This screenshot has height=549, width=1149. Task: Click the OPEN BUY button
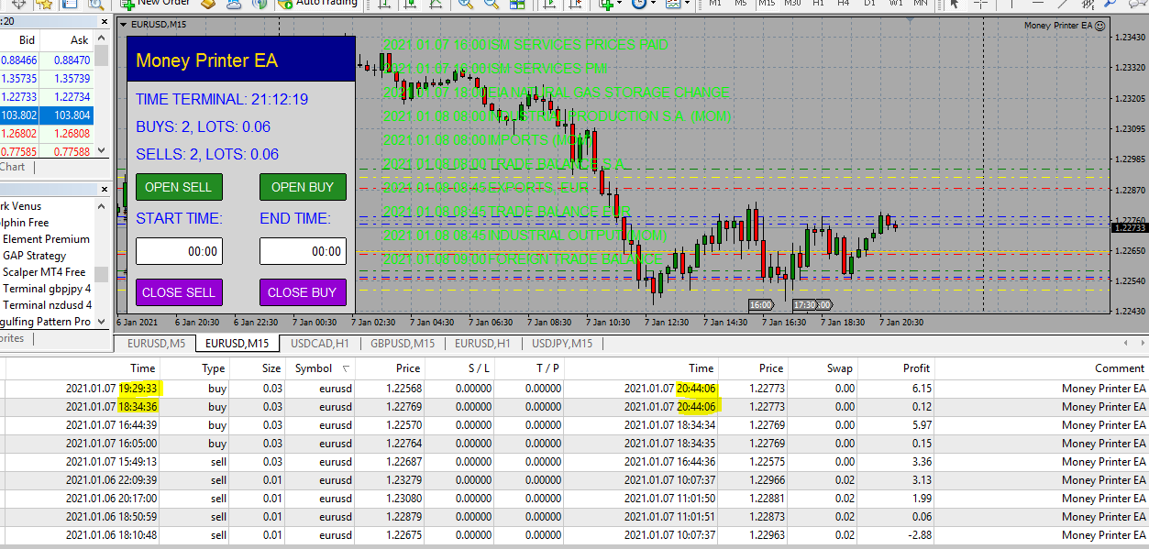[303, 187]
